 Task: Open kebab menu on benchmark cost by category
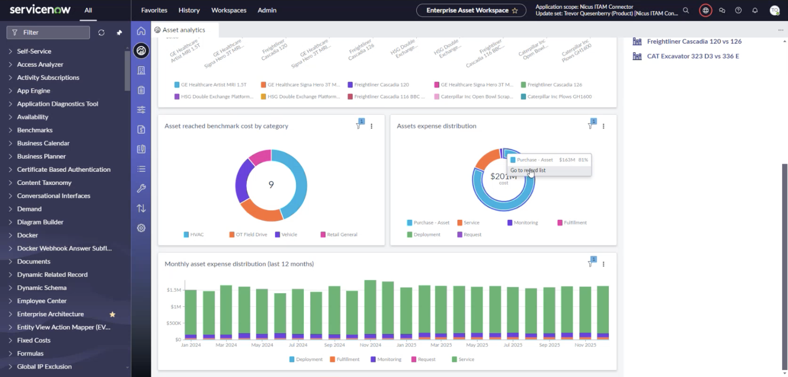pyautogui.click(x=372, y=126)
